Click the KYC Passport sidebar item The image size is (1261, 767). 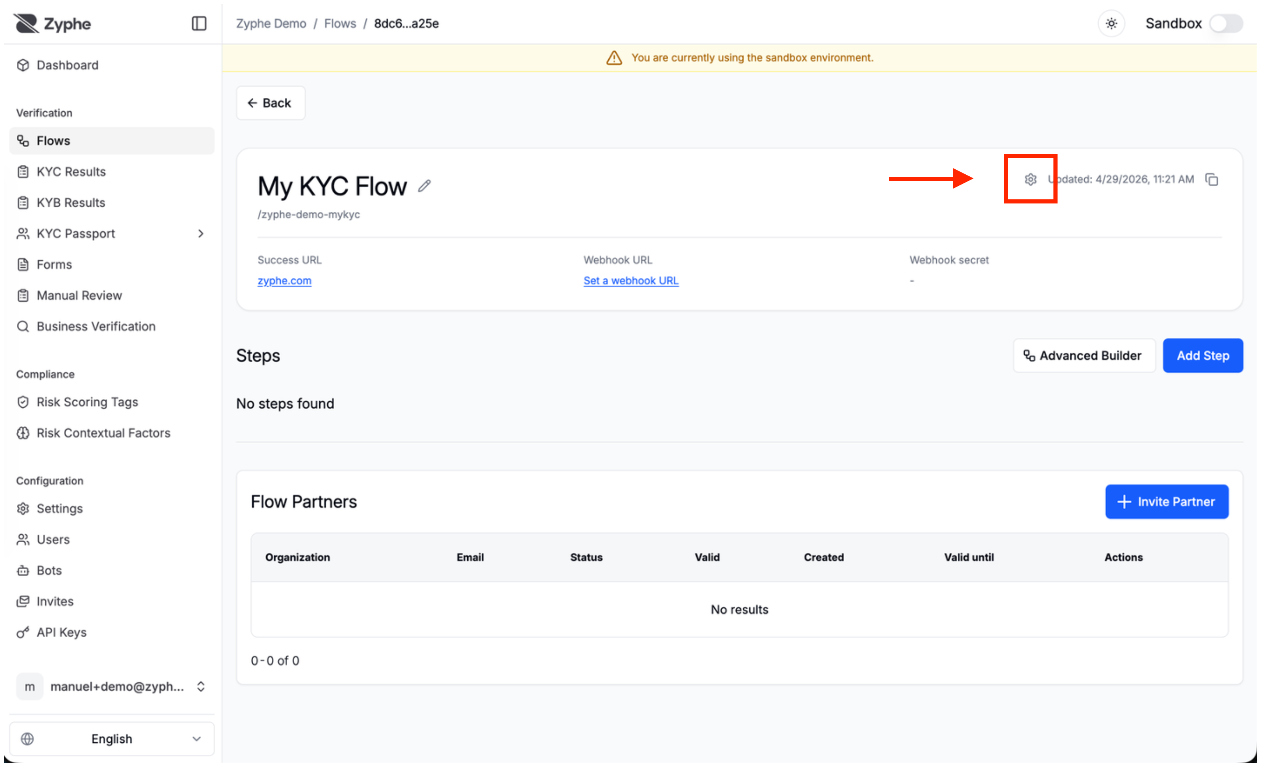pyautogui.click(x=111, y=234)
